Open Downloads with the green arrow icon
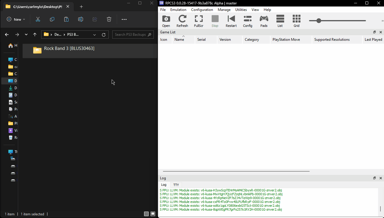This screenshot has height=218, width=384. click(x=11, y=88)
